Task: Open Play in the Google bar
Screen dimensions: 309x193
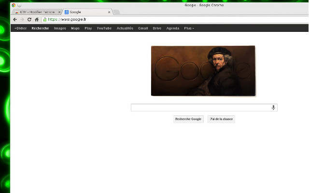Action: [x=88, y=28]
